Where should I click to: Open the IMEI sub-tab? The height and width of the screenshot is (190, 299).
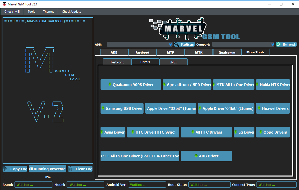[x=173, y=62]
